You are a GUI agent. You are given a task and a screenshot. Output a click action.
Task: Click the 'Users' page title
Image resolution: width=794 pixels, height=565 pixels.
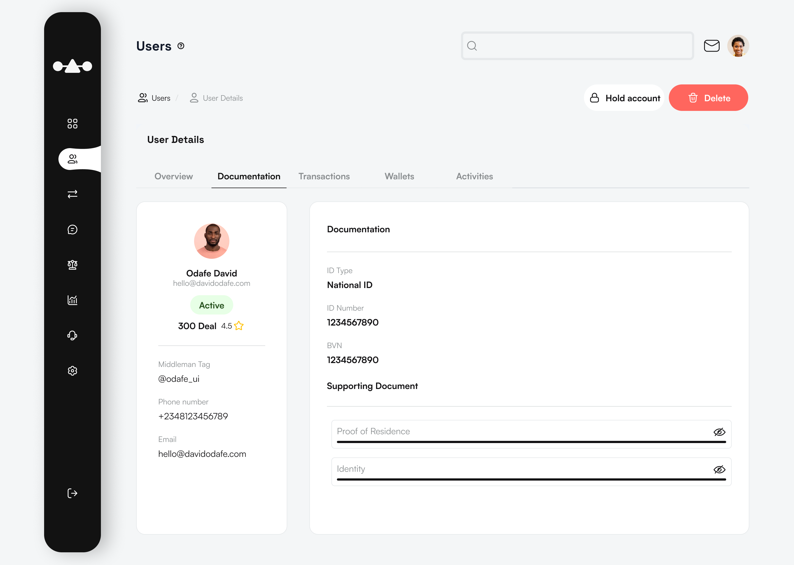click(154, 46)
